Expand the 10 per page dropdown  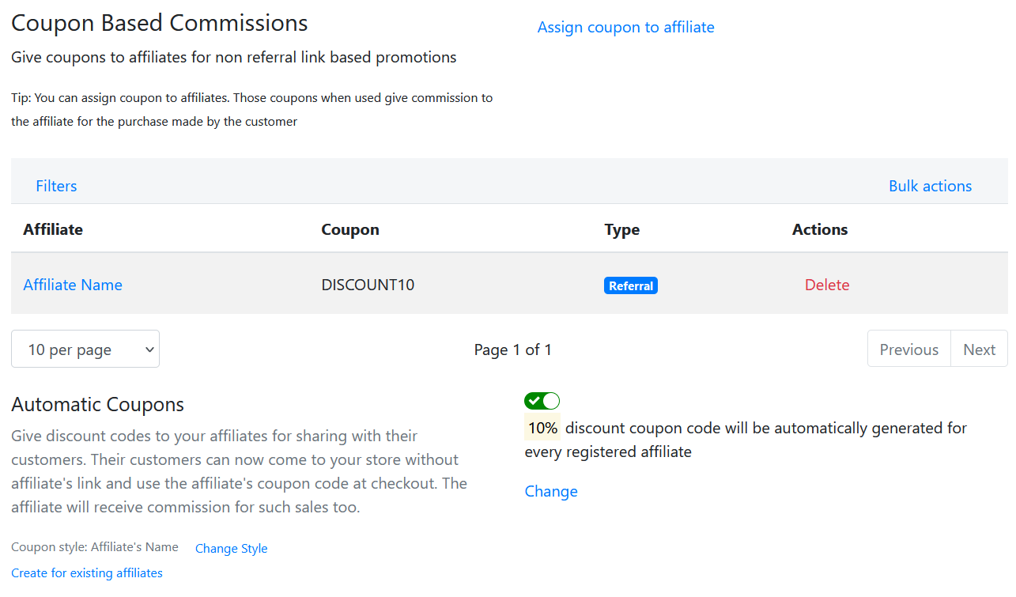point(85,350)
